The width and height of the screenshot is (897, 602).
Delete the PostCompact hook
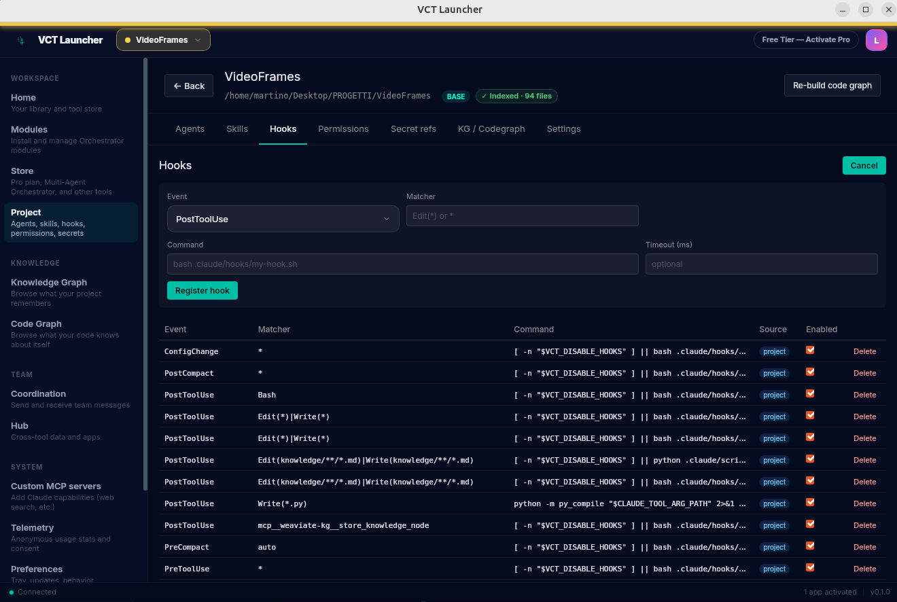[864, 373]
